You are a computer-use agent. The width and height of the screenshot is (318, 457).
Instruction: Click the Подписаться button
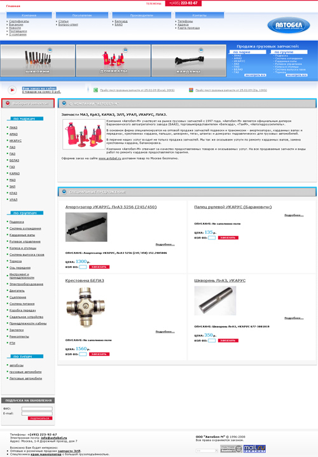pyautogui.click(x=40, y=418)
